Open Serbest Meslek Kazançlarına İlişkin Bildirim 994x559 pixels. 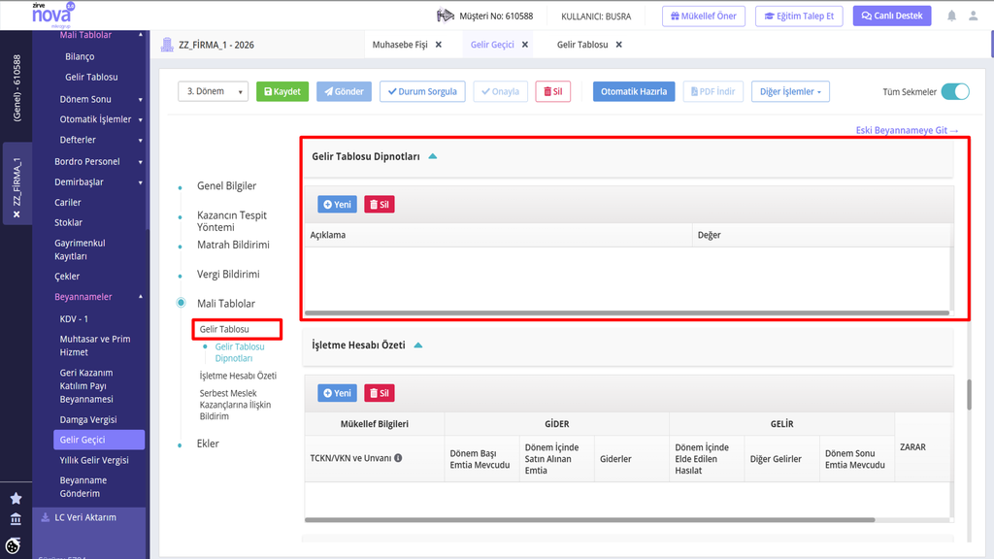(235, 405)
